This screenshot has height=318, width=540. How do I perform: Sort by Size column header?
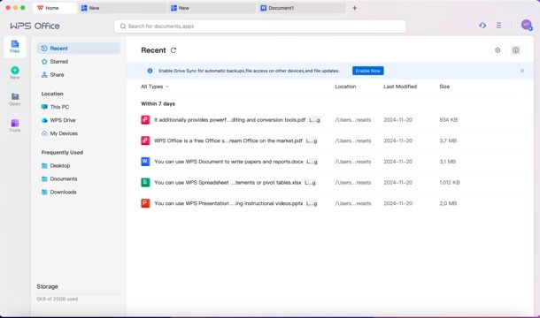point(444,87)
